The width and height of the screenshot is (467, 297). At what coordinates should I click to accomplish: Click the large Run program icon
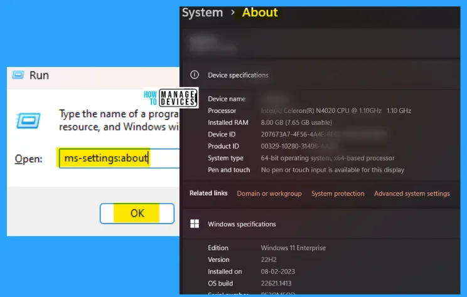click(28, 120)
